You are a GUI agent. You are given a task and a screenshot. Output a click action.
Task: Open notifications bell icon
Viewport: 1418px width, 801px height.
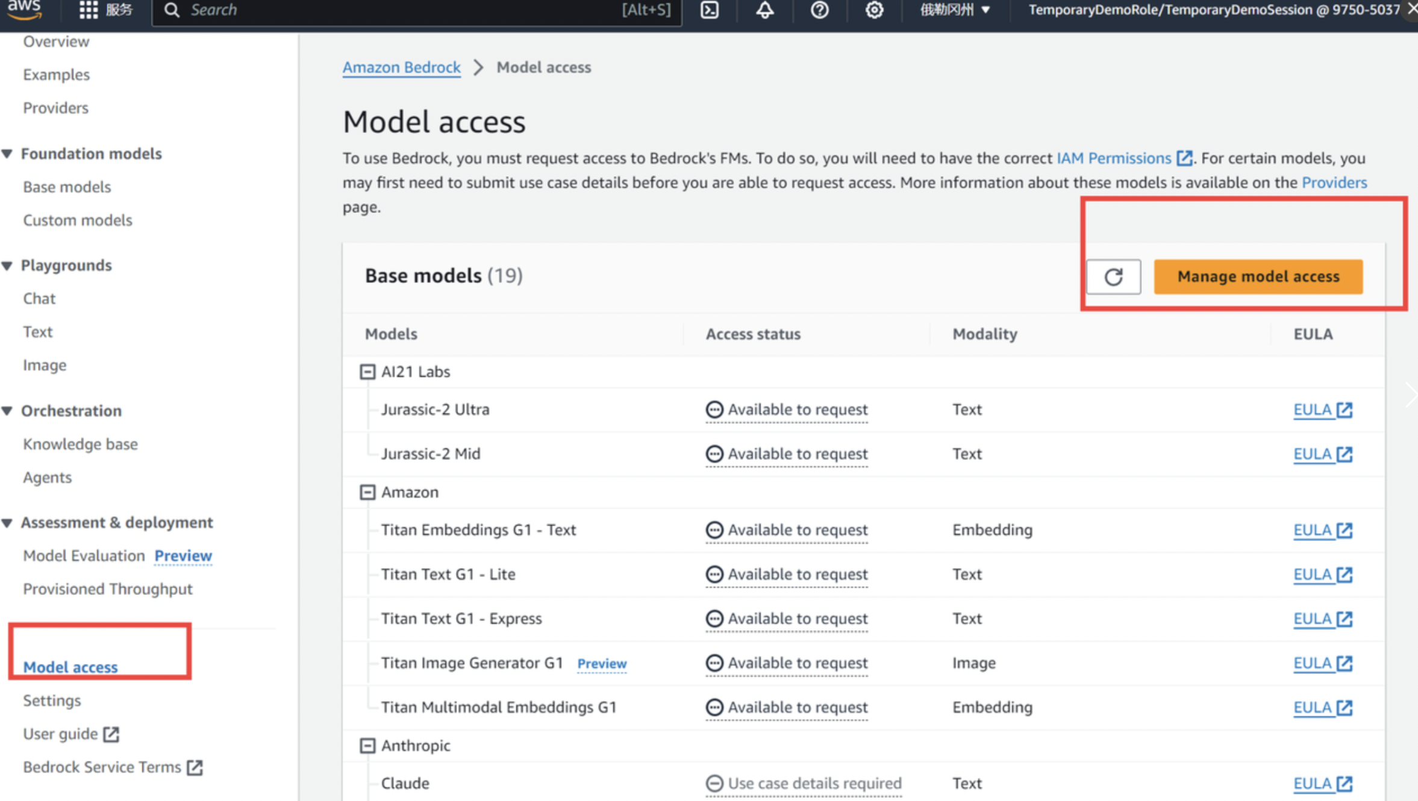point(765,10)
